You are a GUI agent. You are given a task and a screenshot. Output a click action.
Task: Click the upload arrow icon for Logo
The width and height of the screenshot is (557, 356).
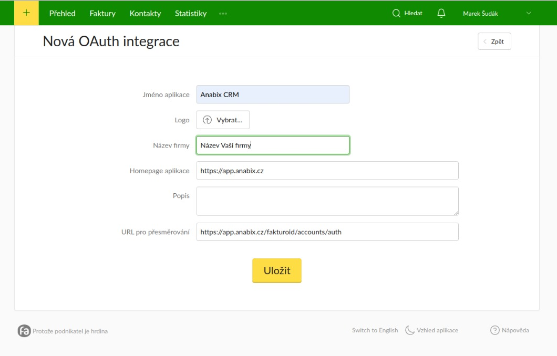pyautogui.click(x=207, y=120)
